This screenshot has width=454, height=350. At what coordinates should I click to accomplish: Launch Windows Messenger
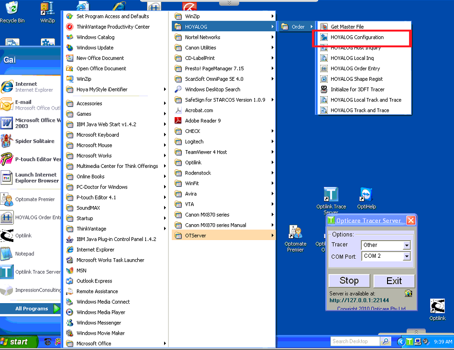tap(116, 323)
